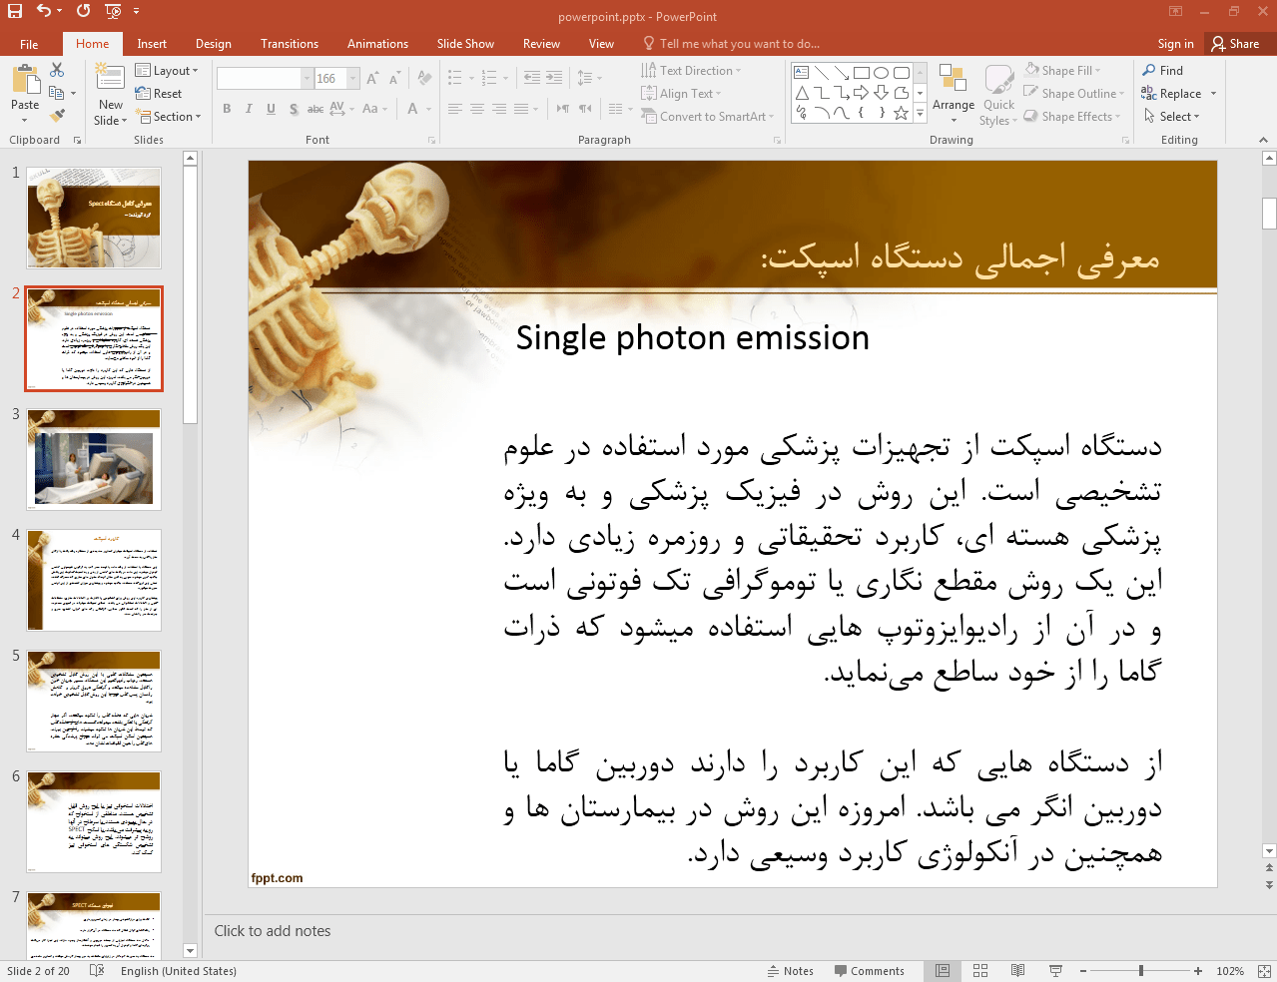Switch to Slide Sorter view
Viewport: 1277px width, 982px height.
(980, 971)
